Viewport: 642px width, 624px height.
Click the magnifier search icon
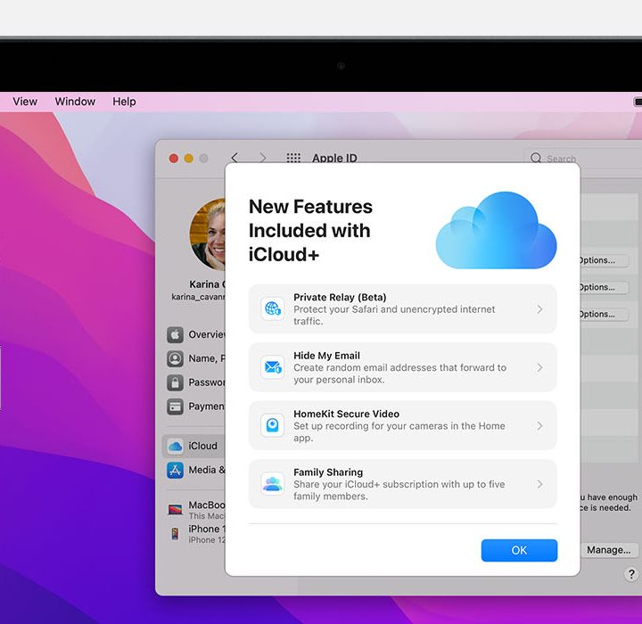(x=536, y=158)
